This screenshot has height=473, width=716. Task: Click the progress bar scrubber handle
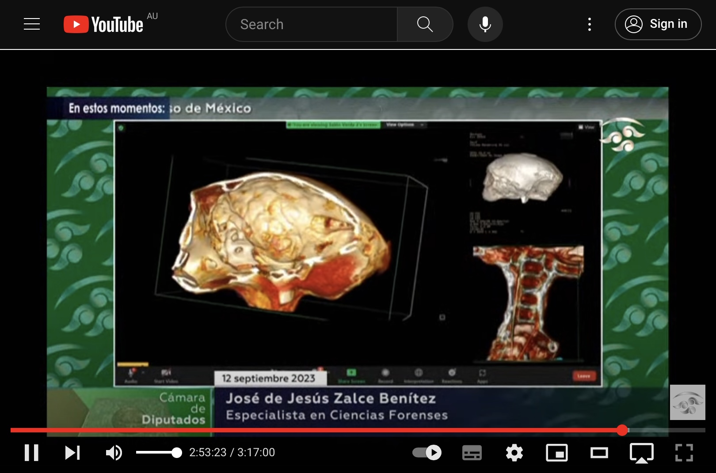[622, 430]
